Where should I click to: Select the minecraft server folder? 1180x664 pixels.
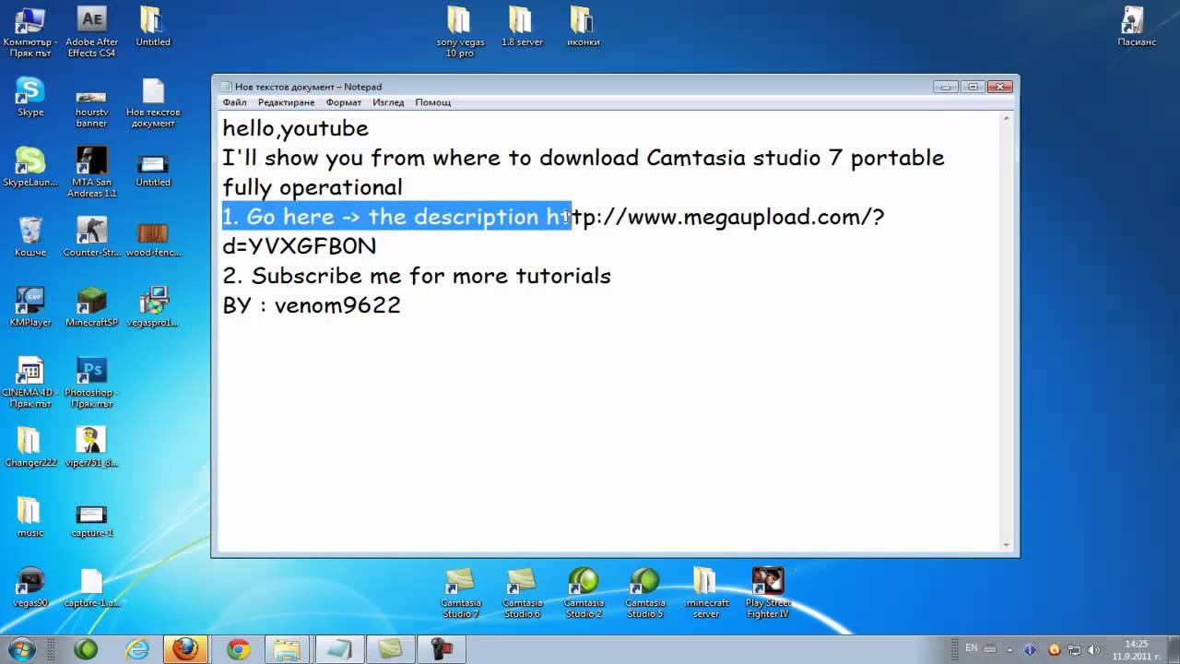(x=705, y=592)
